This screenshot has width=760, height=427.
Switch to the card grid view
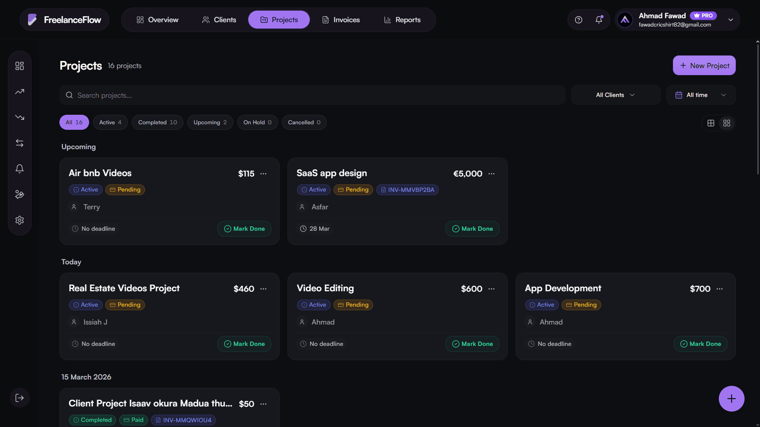coord(727,123)
